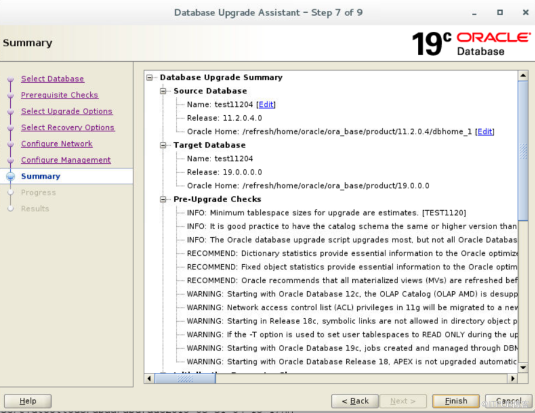
Task: Collapse the Pre-Upgrade Checks section
Action: [x=164, y=199]
